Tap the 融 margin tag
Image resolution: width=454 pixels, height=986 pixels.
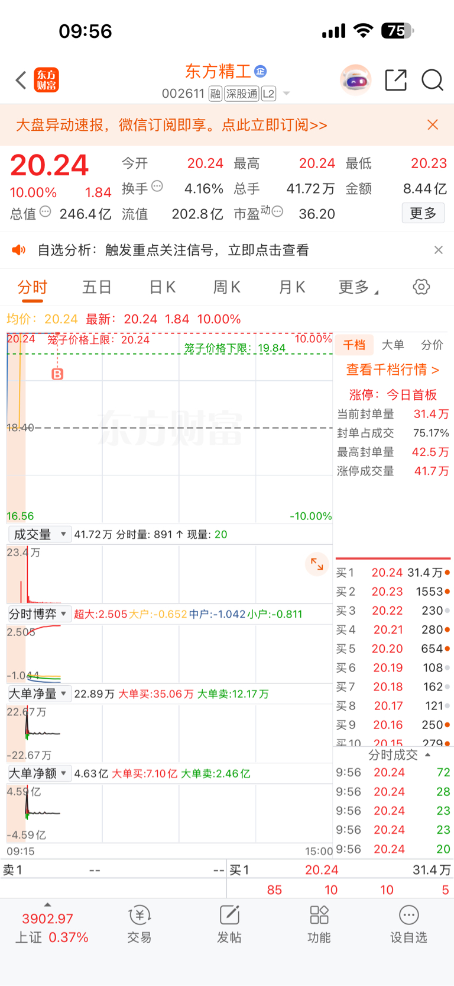[215, 94]
